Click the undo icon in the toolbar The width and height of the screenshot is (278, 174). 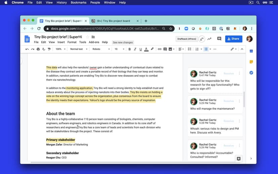point(27,49)
